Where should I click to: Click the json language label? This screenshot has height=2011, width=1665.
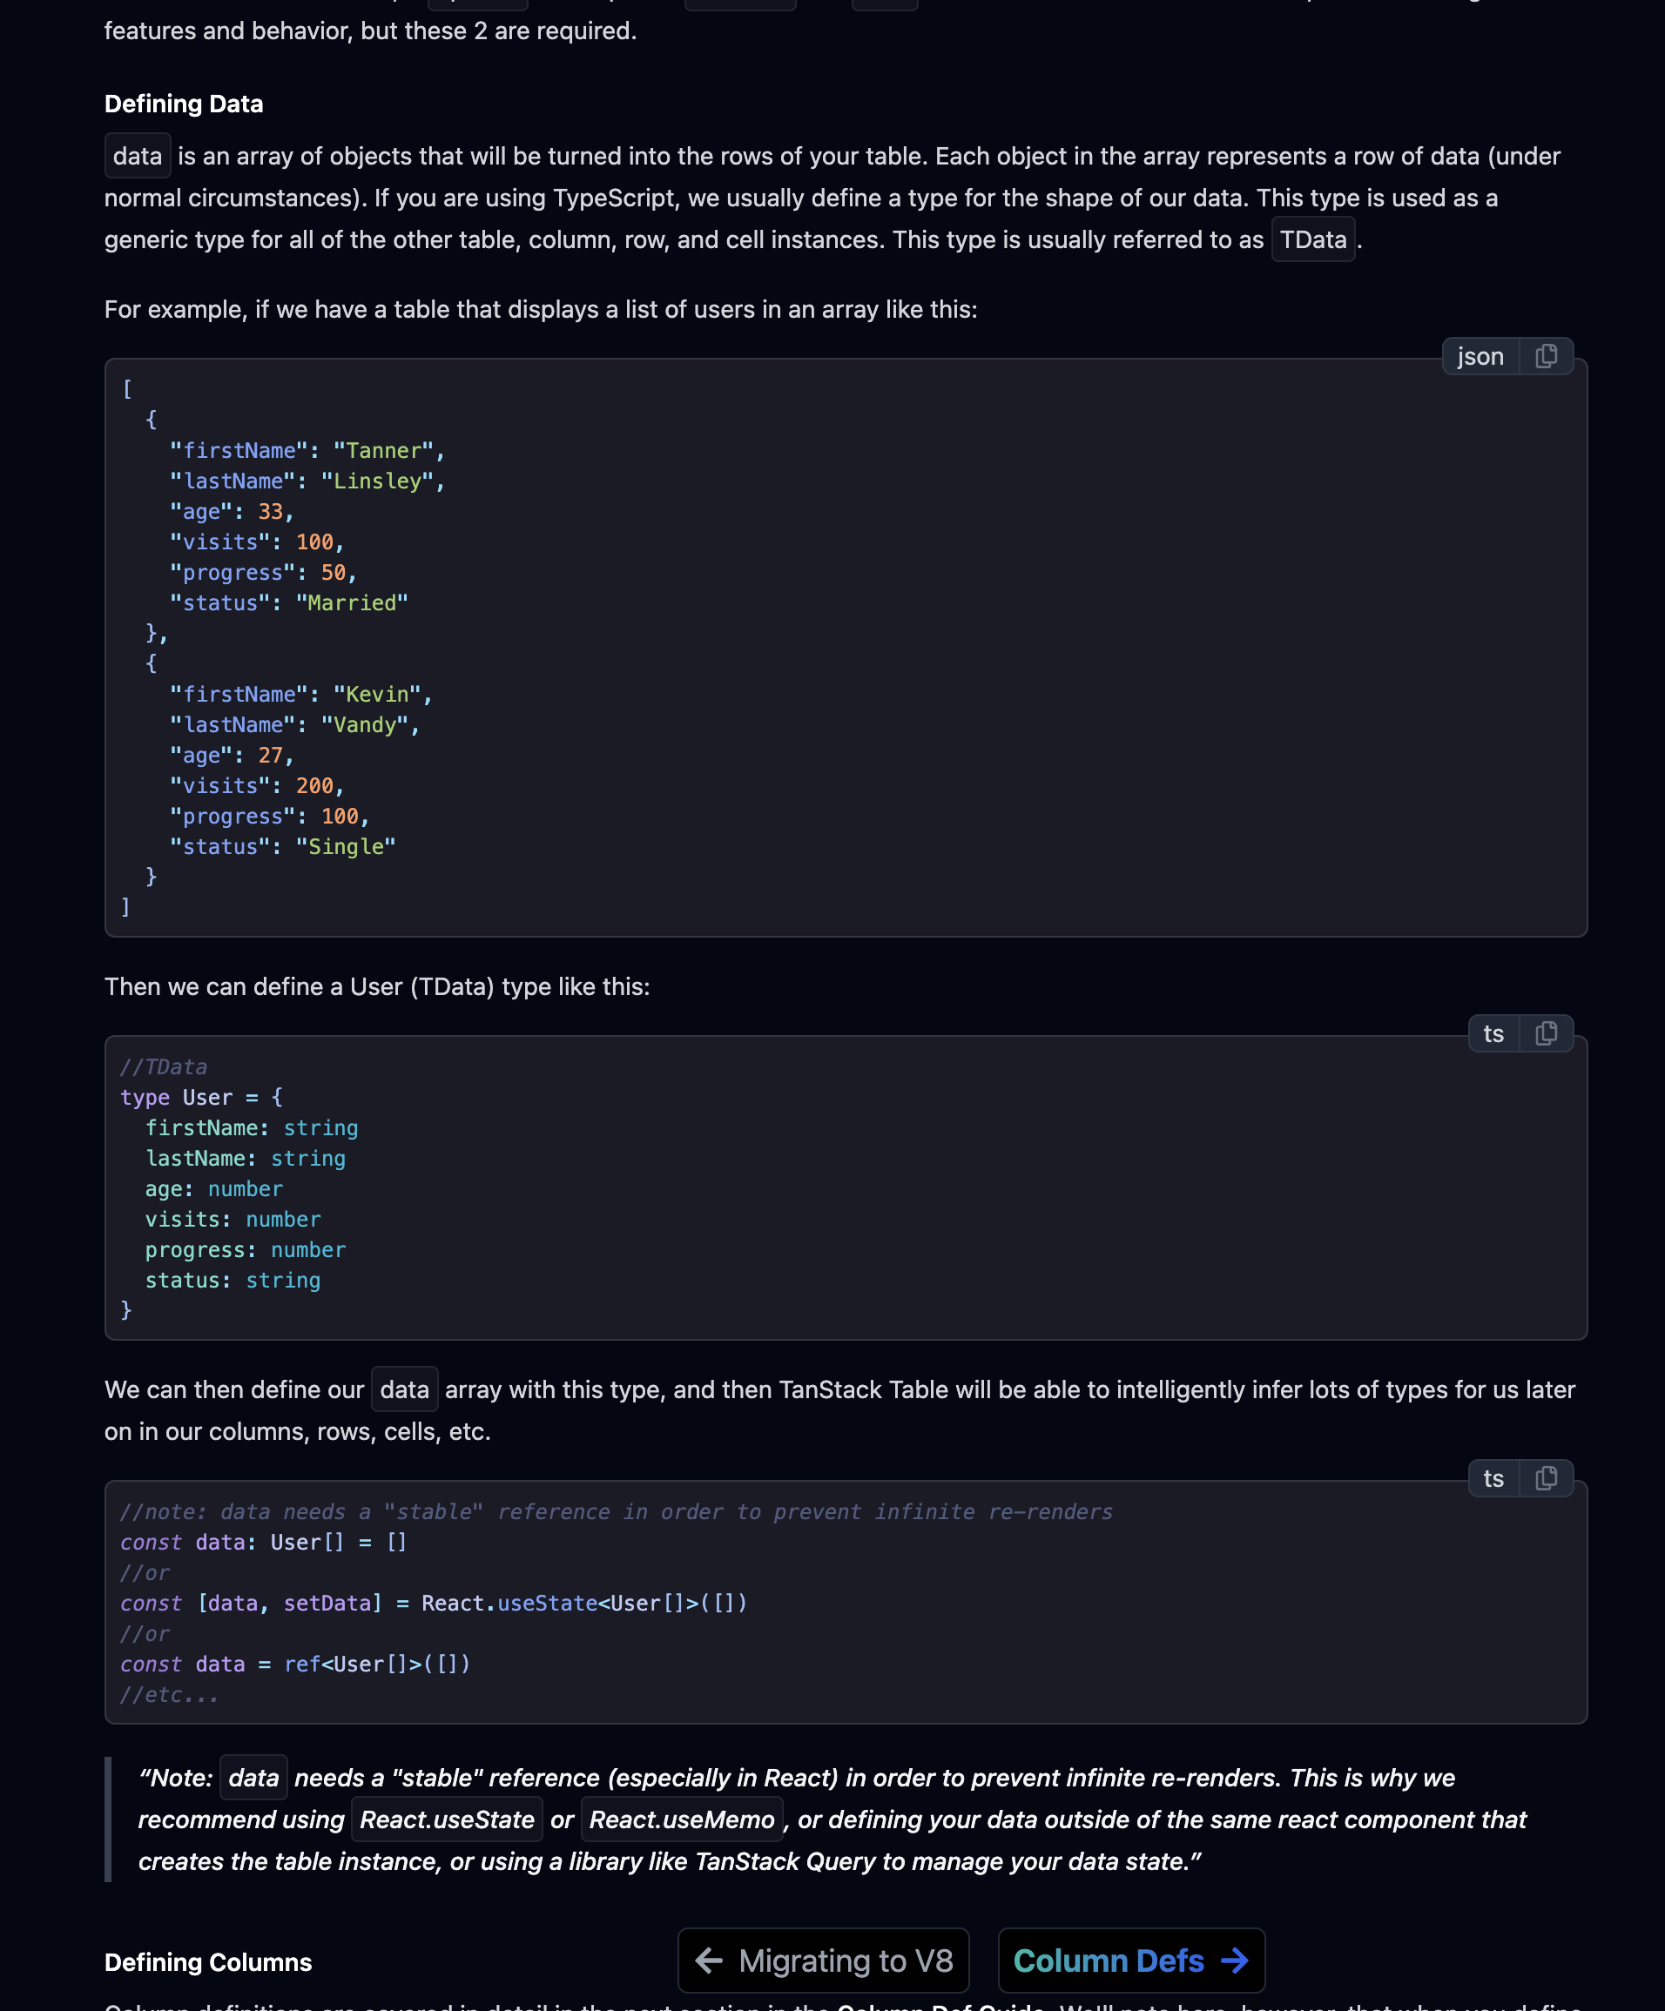click(1480, 357)
